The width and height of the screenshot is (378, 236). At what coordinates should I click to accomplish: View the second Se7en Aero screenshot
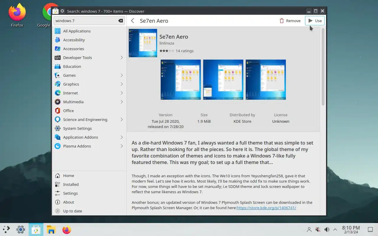pos(223,80)
